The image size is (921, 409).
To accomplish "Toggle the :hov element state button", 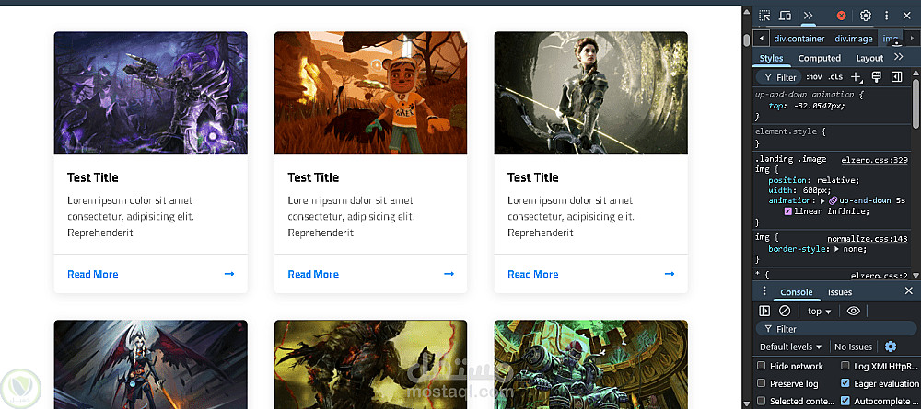I will (x=813, y=77).
